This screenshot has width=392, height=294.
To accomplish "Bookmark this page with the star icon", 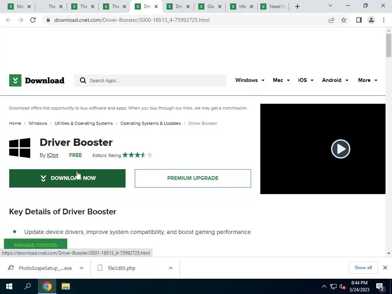I will [344, 20].
